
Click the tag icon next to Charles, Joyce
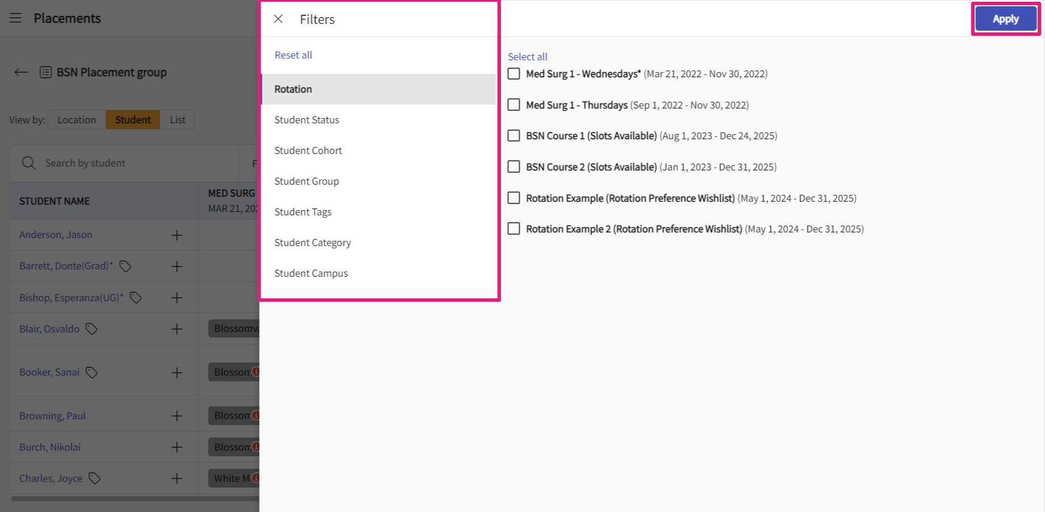[x=95, y=478]
